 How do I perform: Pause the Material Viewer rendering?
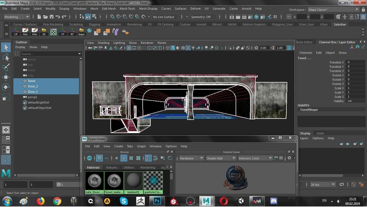281,158
